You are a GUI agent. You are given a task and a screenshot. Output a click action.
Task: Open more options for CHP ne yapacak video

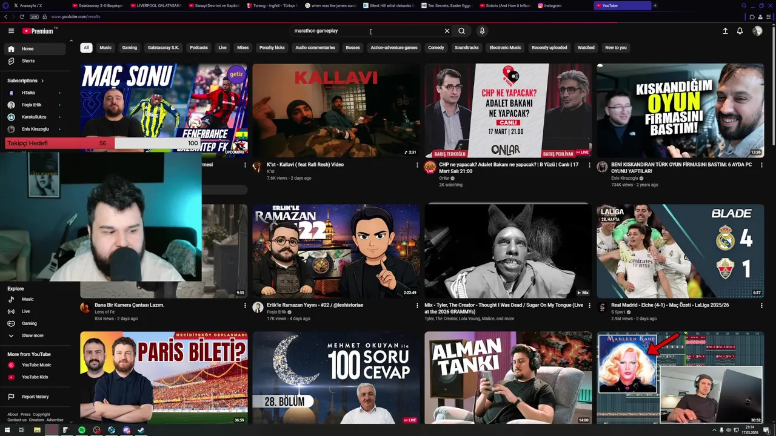(589, 165)
